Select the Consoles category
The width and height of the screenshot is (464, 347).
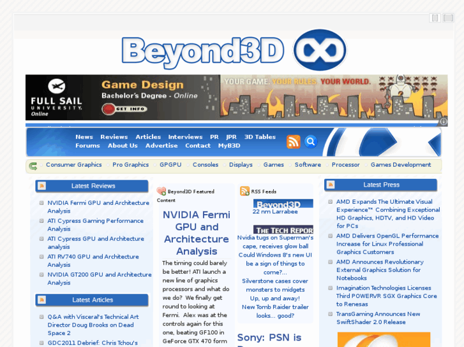click(x=206, y=165)
